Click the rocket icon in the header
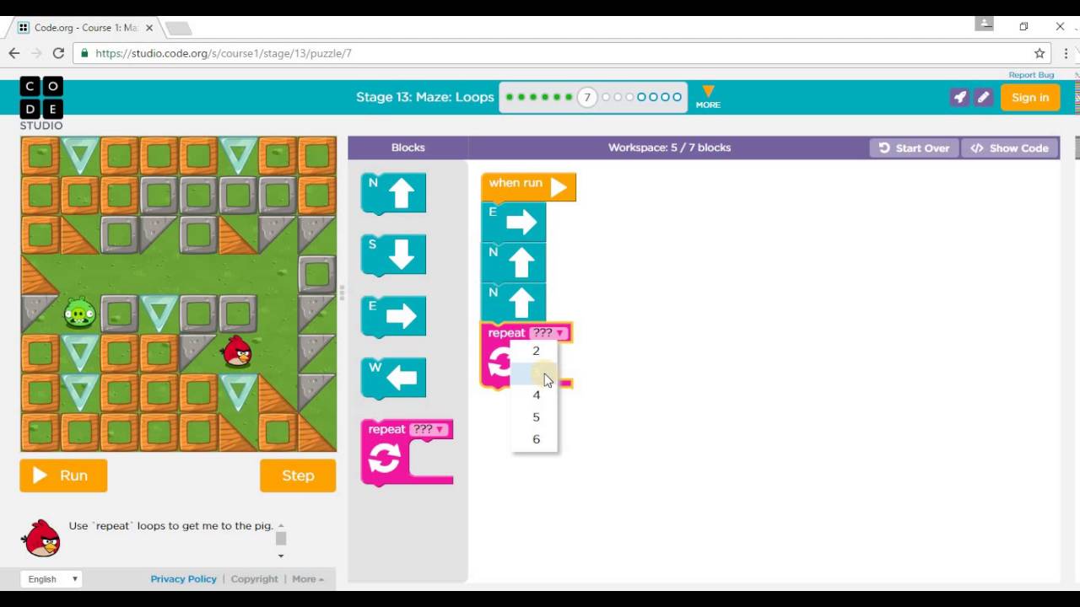The width and height of the screenshot is (1080, 607). [x=959, y=97]
